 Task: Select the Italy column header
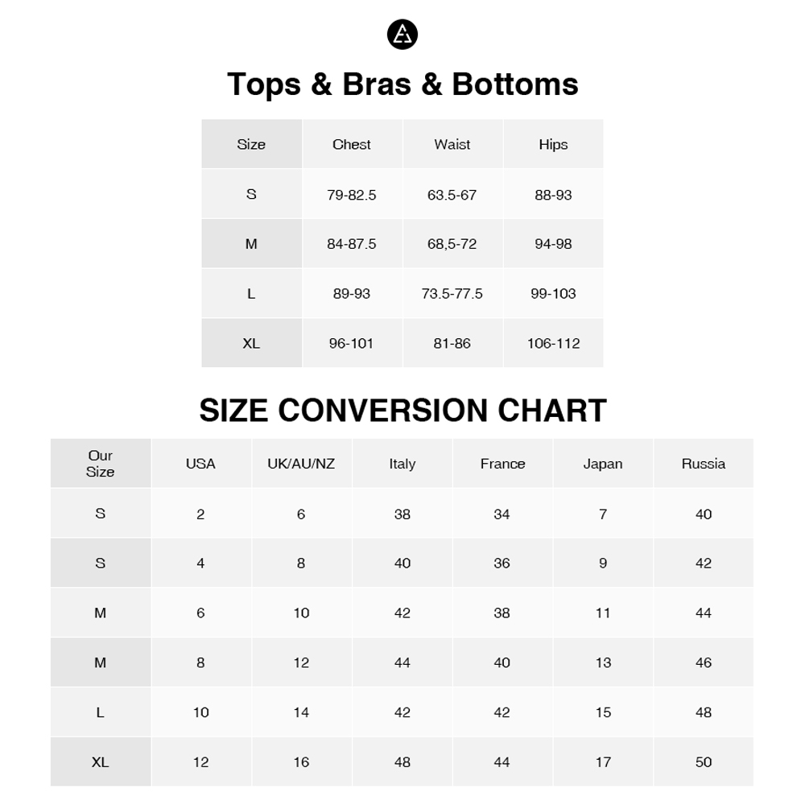click(402, 464)
